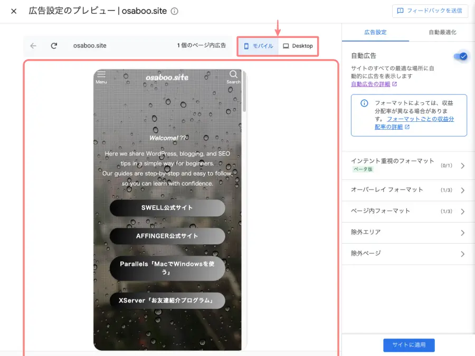Open the hamburger Menu in the site preview
This screenshot has width=475, height=356.
coord(101,75)
